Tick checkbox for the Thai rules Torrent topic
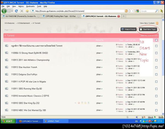This screenshot has width=165, height=129. pos(156,46)
